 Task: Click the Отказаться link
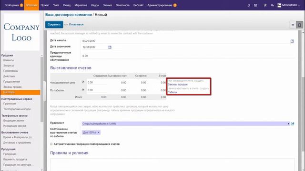[x=76, y=25]
